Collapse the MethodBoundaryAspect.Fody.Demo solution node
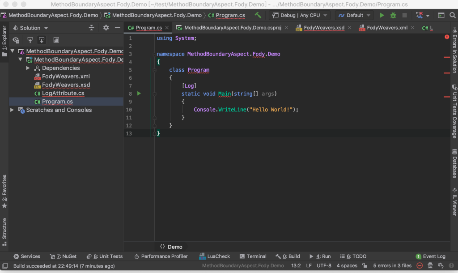Image resolution: width=458 pixels, height=273 pixels. 13,51
